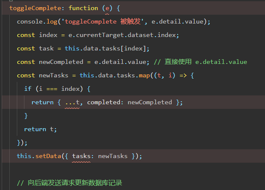The height and width of the screenshot is (190, 265).
Task: Click the underlined spread '...t'
Action: click(x=72, y=102)
